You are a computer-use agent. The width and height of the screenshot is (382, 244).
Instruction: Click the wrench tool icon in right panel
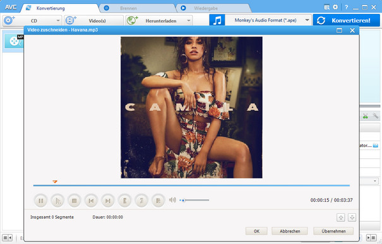tap(376, 116)
